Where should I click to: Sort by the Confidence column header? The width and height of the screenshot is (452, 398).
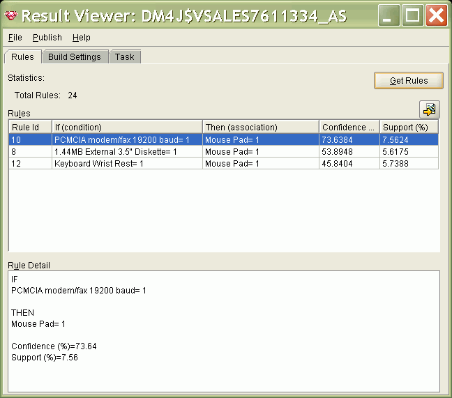pyautogui.click(x=349, y=127)
